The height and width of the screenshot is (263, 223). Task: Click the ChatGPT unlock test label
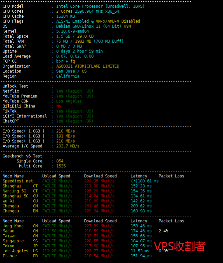pyautogui.click(x=11, y=121)
